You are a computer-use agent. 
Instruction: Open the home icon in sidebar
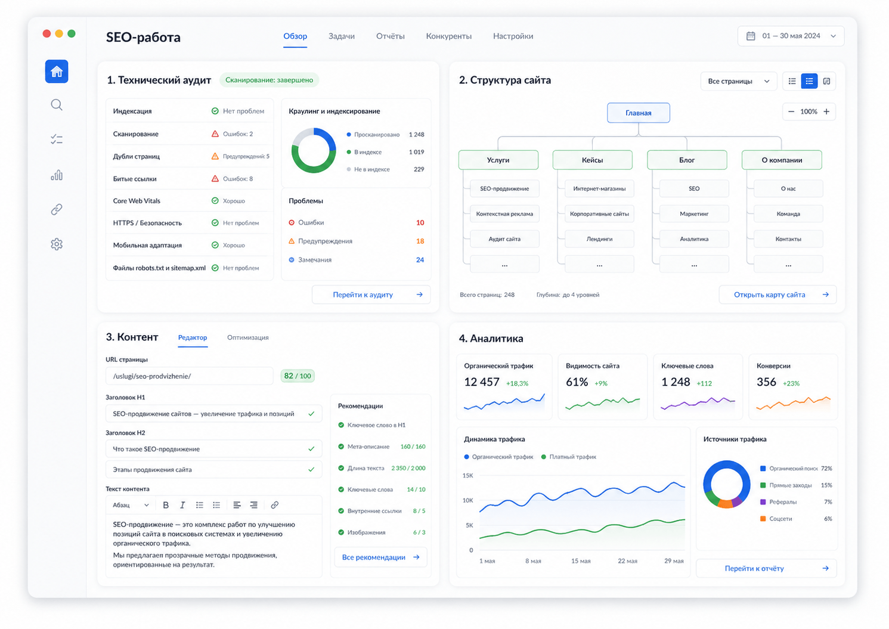tap(57, 72)
